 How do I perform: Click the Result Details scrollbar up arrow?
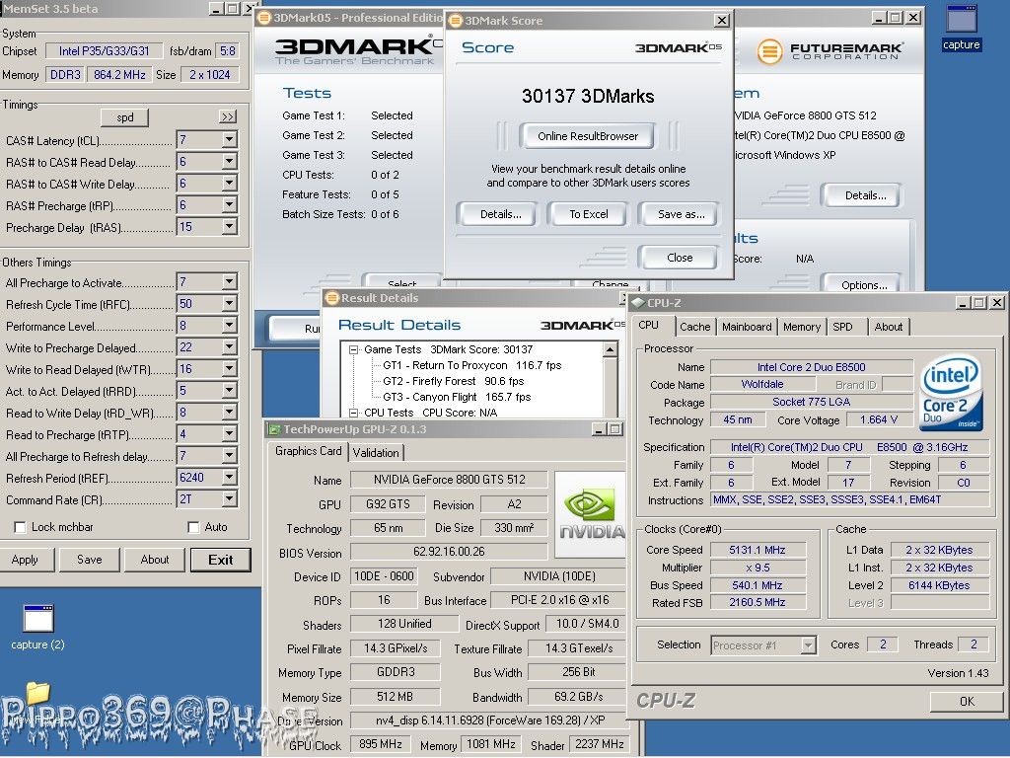click(x=610, y=349)
